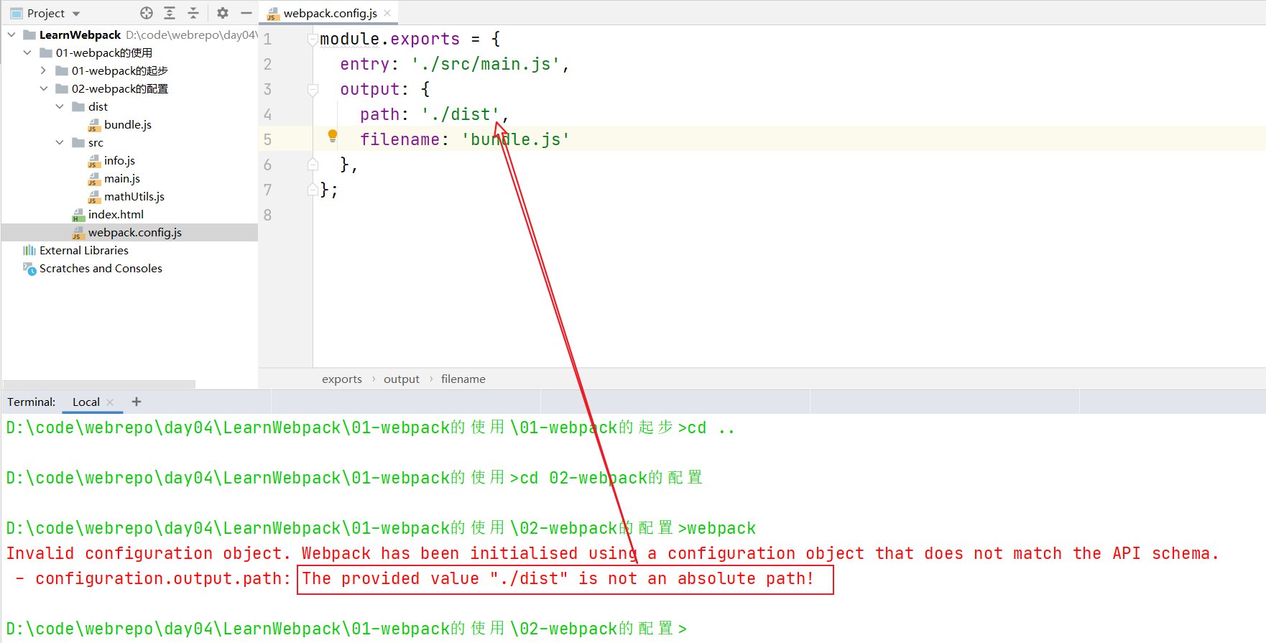Click the expand all icon in Project toolbar

(x=170, y=13)
